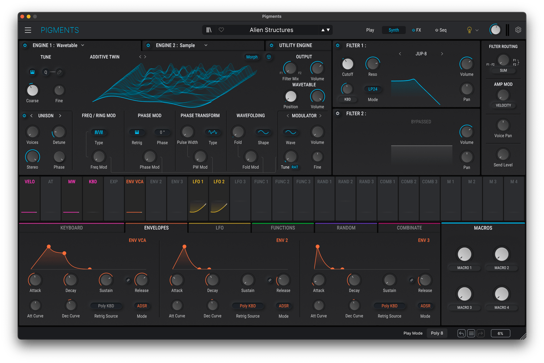Switch to the LFO tab
This screenshot has height=363, width=544.
219,228
